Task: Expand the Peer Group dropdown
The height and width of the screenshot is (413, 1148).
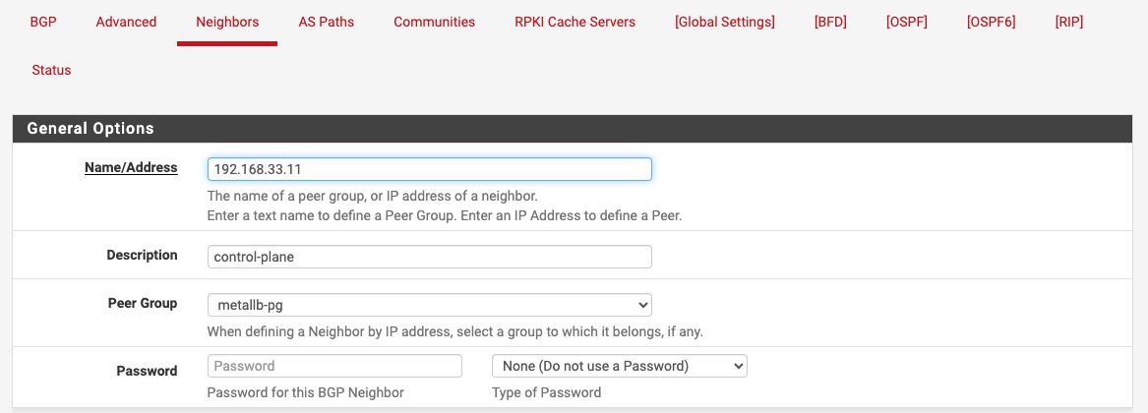Action: [429, 305]
